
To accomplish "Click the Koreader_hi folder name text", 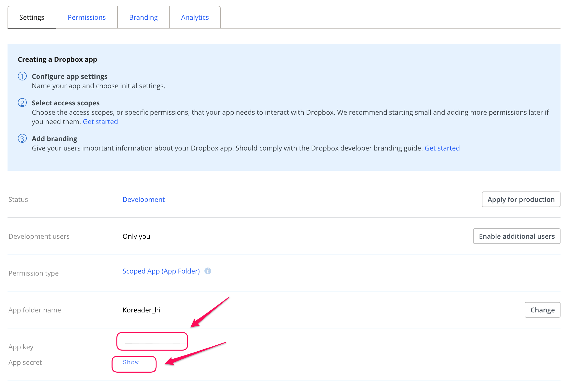I will [x=142, y=310].
